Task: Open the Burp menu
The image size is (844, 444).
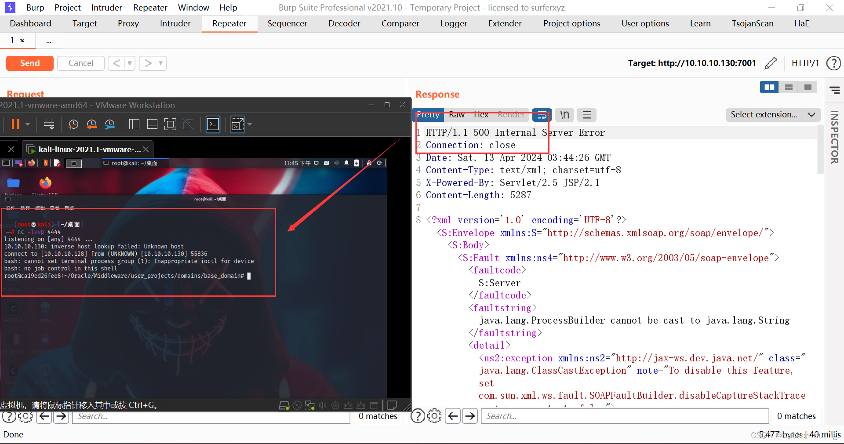Action: tap(35, 7)
